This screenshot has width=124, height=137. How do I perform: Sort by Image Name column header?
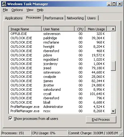(x=25, y=29)
